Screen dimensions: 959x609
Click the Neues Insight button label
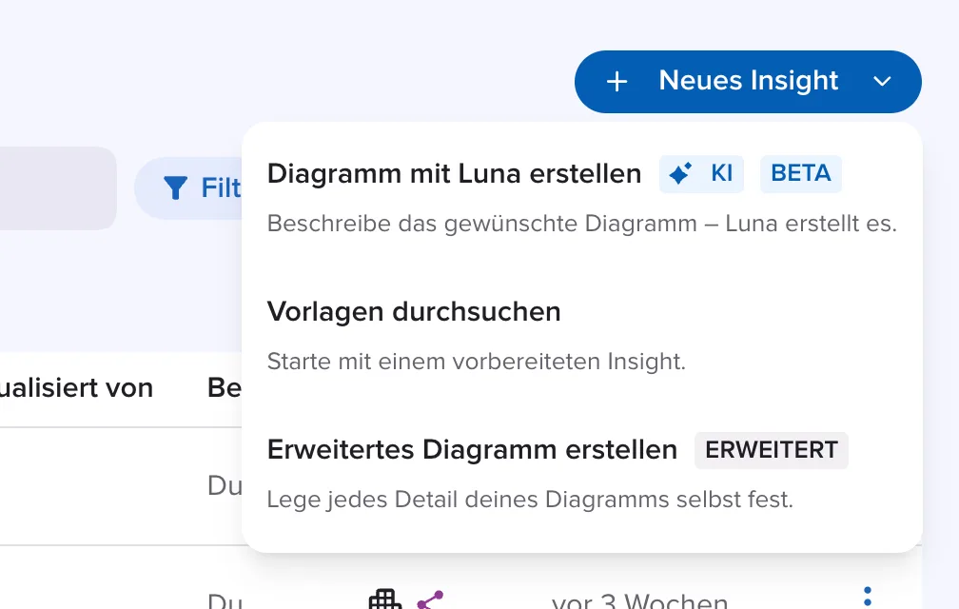pos(748,81)
